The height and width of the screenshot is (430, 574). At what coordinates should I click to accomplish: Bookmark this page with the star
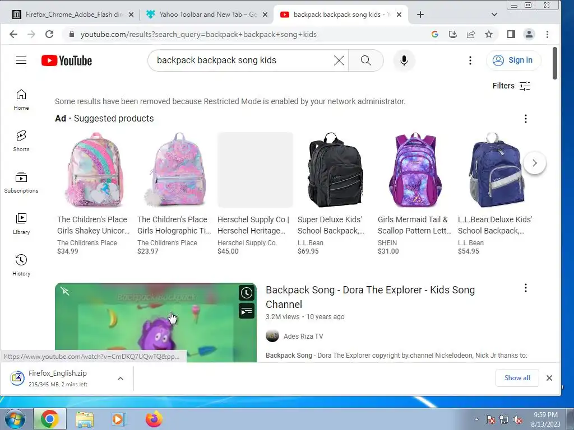tap(489, 34)
